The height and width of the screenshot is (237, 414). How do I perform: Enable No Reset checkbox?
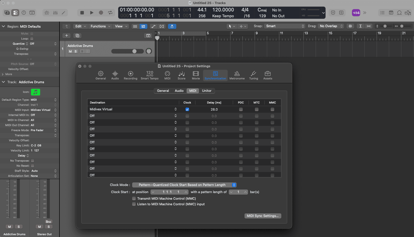(33, 166)
